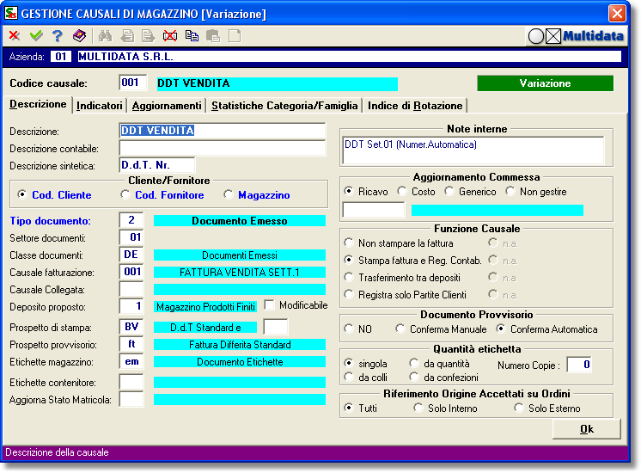
Task: Click the Causale fatturazione field 001
Action: coord(131,272)
